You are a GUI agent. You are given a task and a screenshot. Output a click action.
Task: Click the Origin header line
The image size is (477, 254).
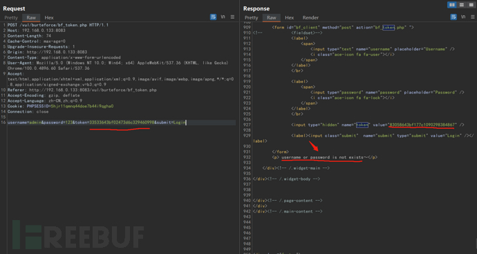47,52
